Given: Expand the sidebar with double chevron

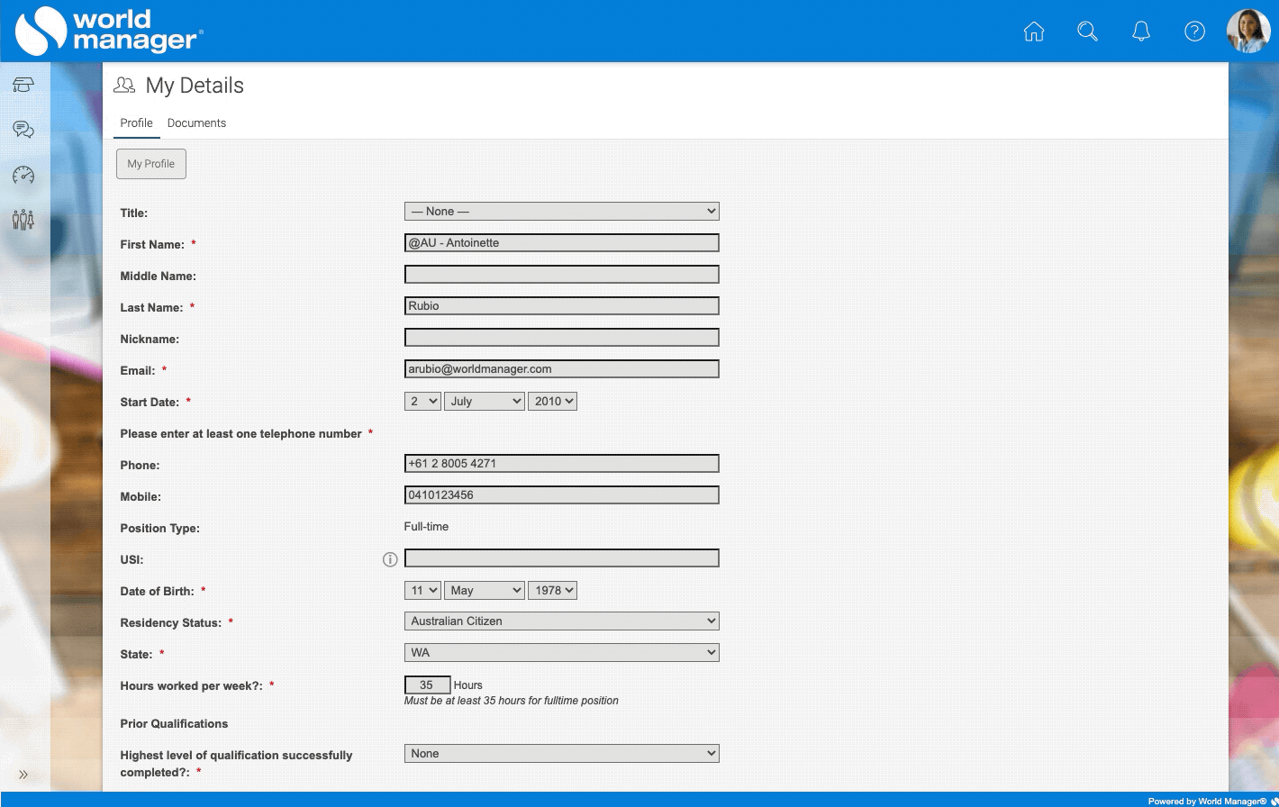Looking at the screenshot, I should 23,775.
